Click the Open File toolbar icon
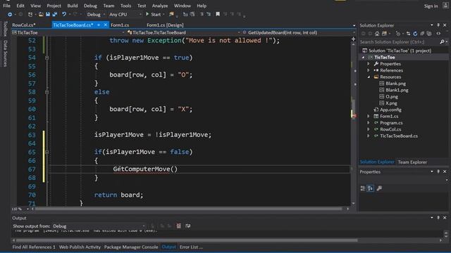 point(41,14)
